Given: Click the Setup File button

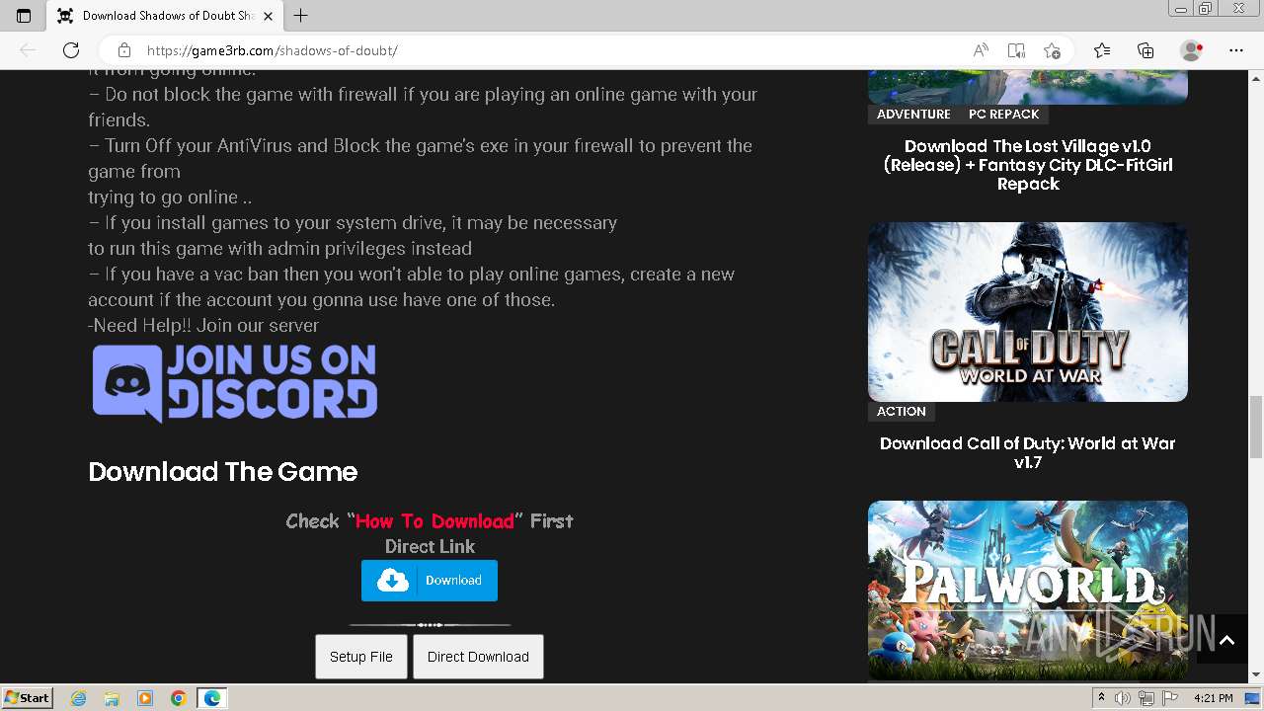Looking at the screenshot, I should [x=361, y=657].
